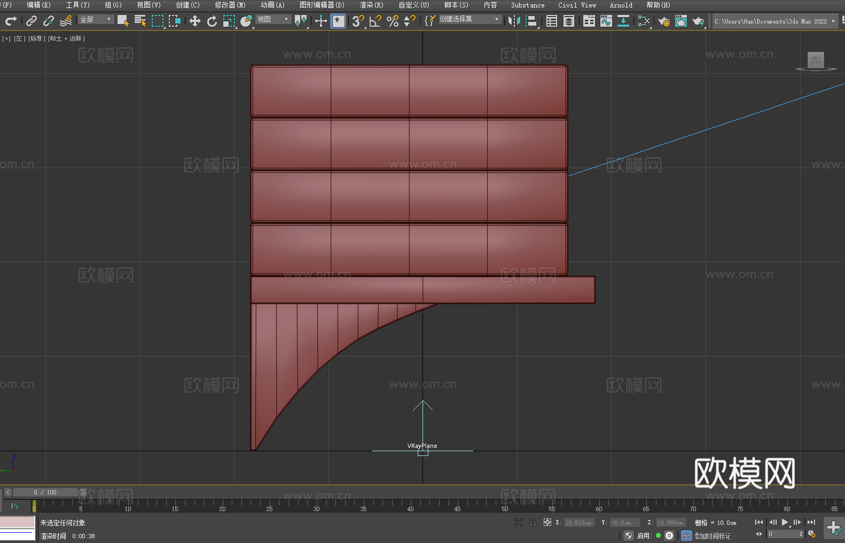Open Rendered Frame Window icon
Screen dimensions: 845x543
[x=681, y=21]
